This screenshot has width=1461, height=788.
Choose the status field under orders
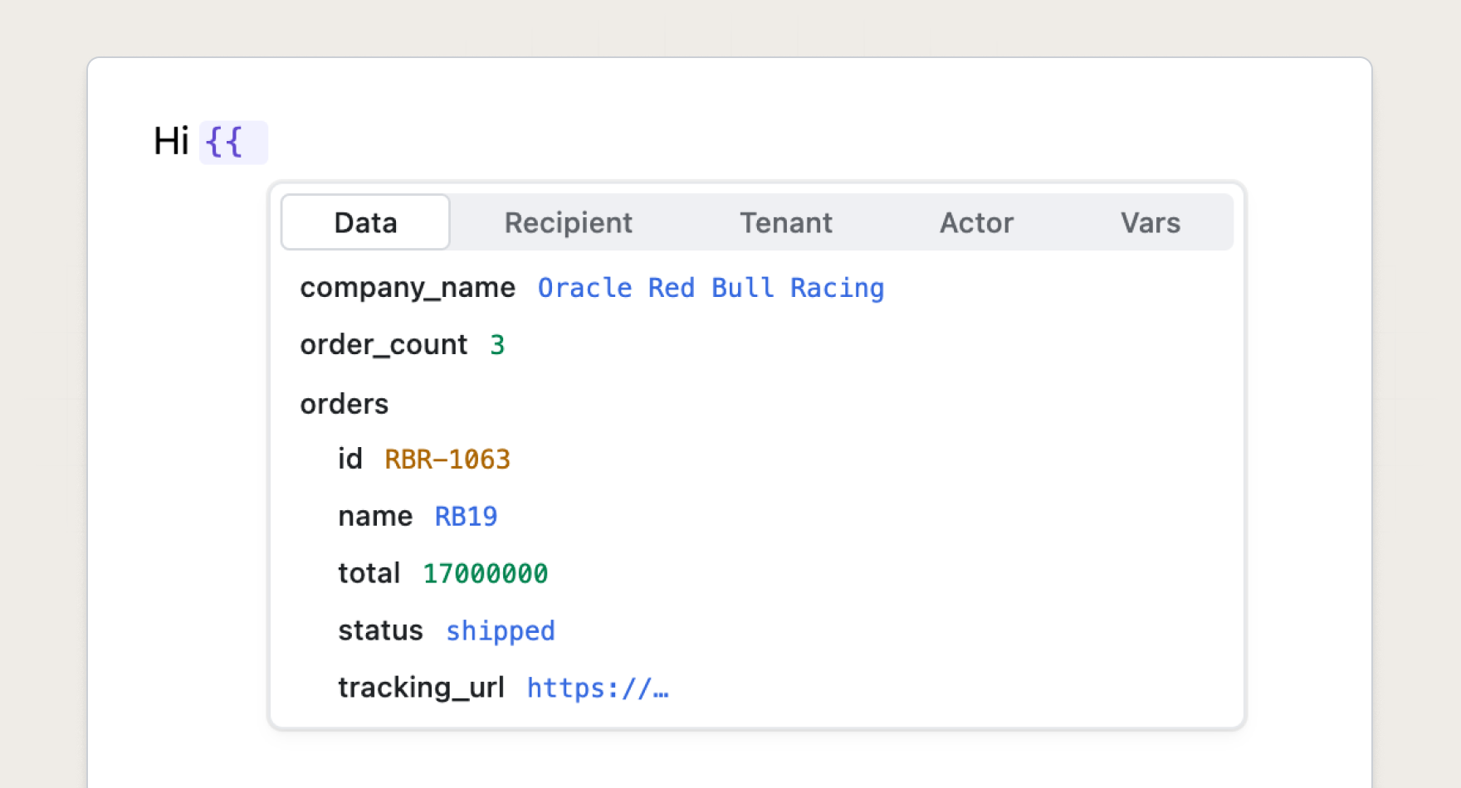tap(380, 630)
